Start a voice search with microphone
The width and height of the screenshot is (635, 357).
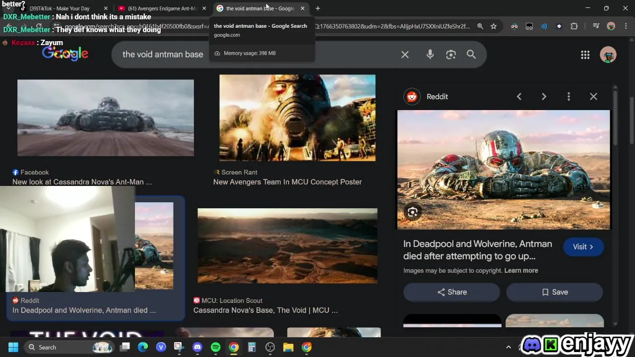pos(430,55)
